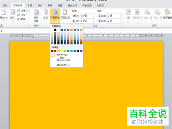Increase left indent with up arrow

click(x=94, y=15)
